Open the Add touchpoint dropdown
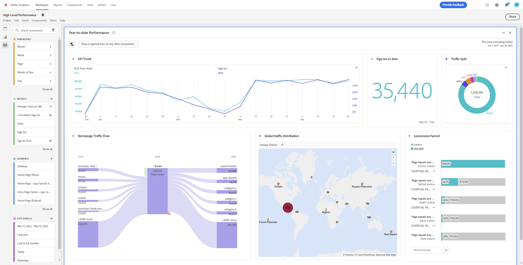 446,250
